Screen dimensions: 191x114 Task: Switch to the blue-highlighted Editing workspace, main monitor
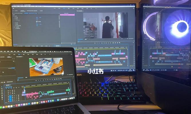pyautogui.click(x=64, y=8)
